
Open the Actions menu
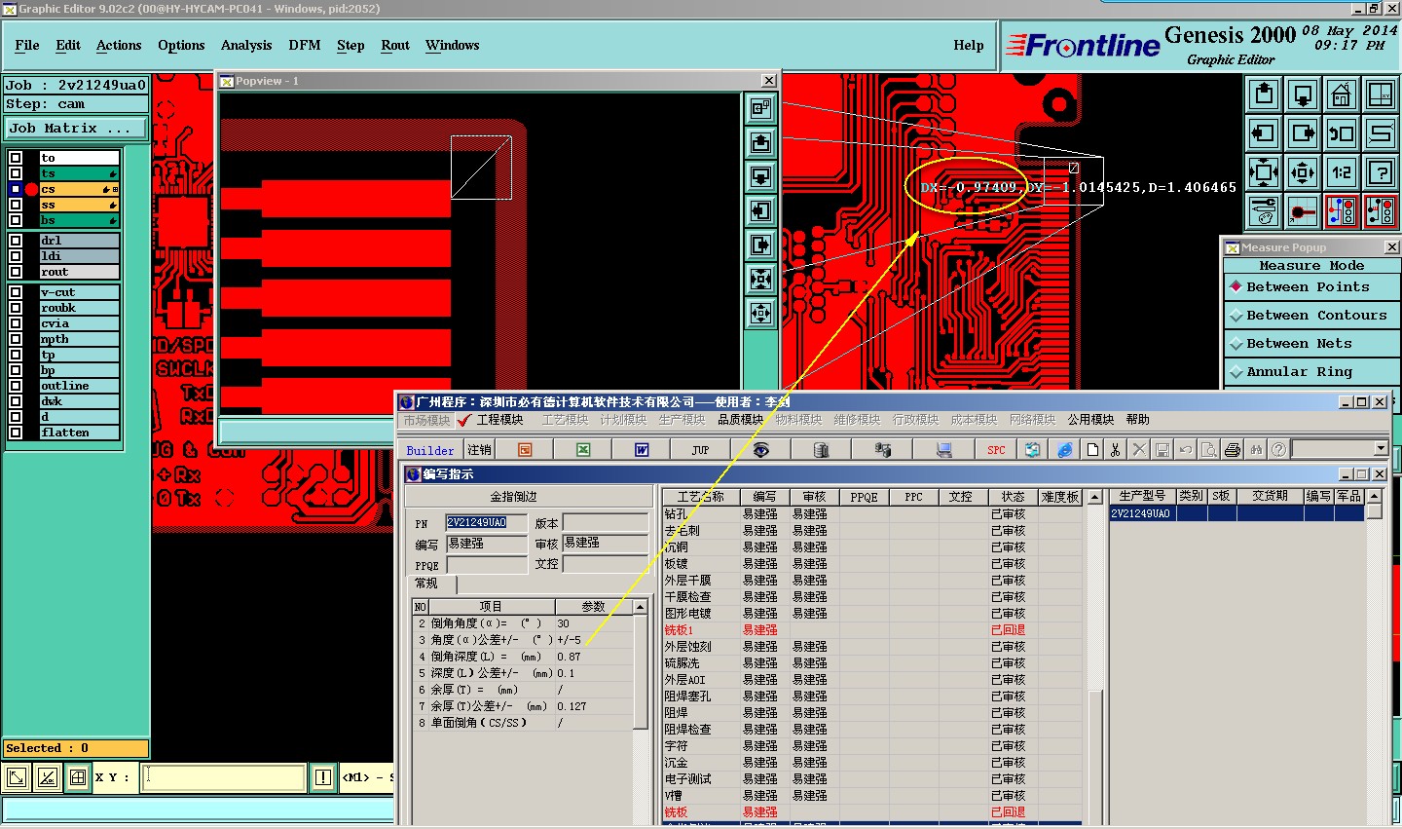click(x=119, y=46)
